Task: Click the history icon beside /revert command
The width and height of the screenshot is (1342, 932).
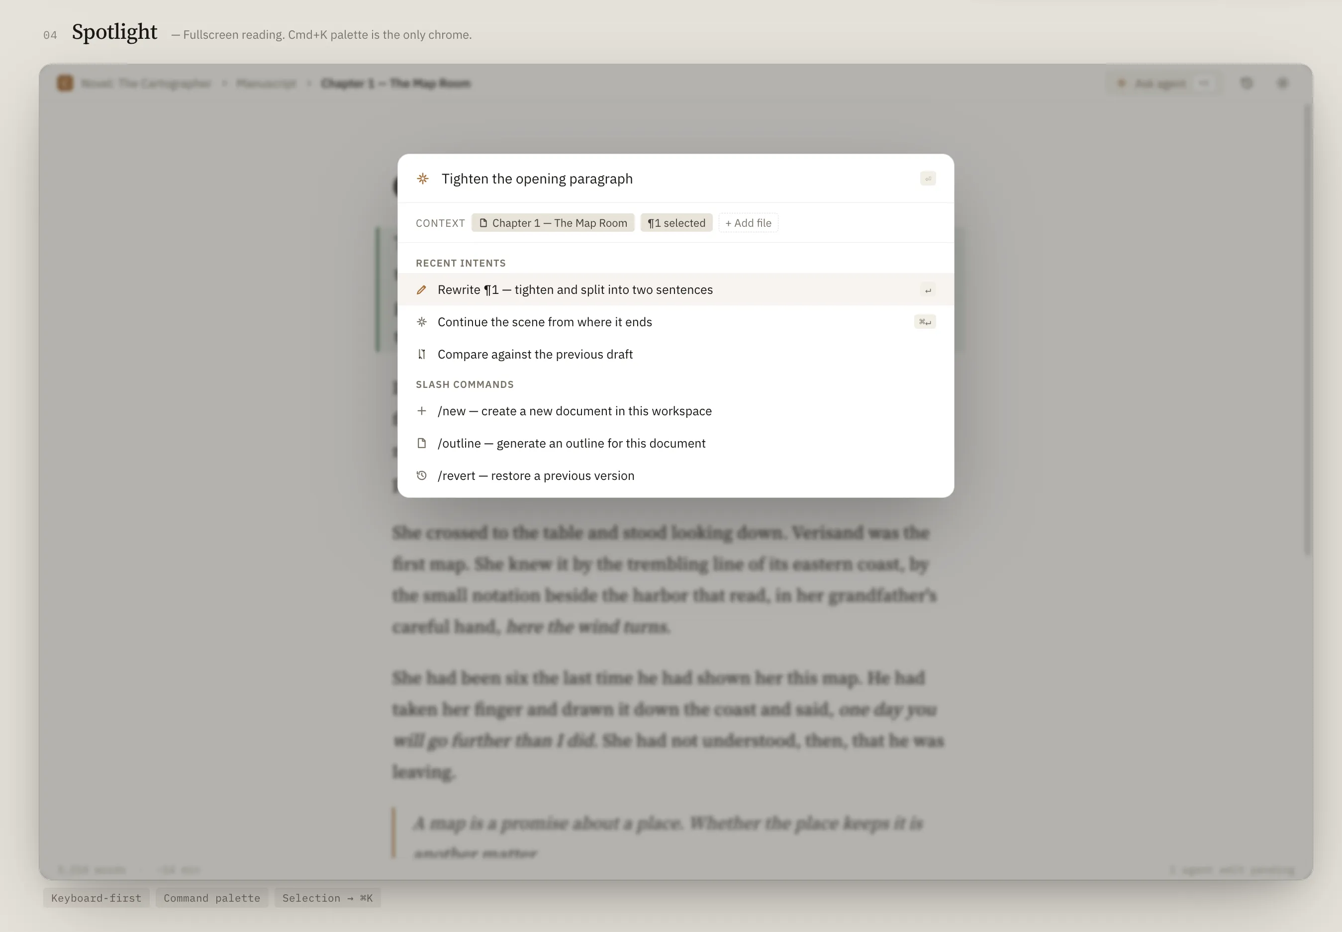Action: coord(422,475)
